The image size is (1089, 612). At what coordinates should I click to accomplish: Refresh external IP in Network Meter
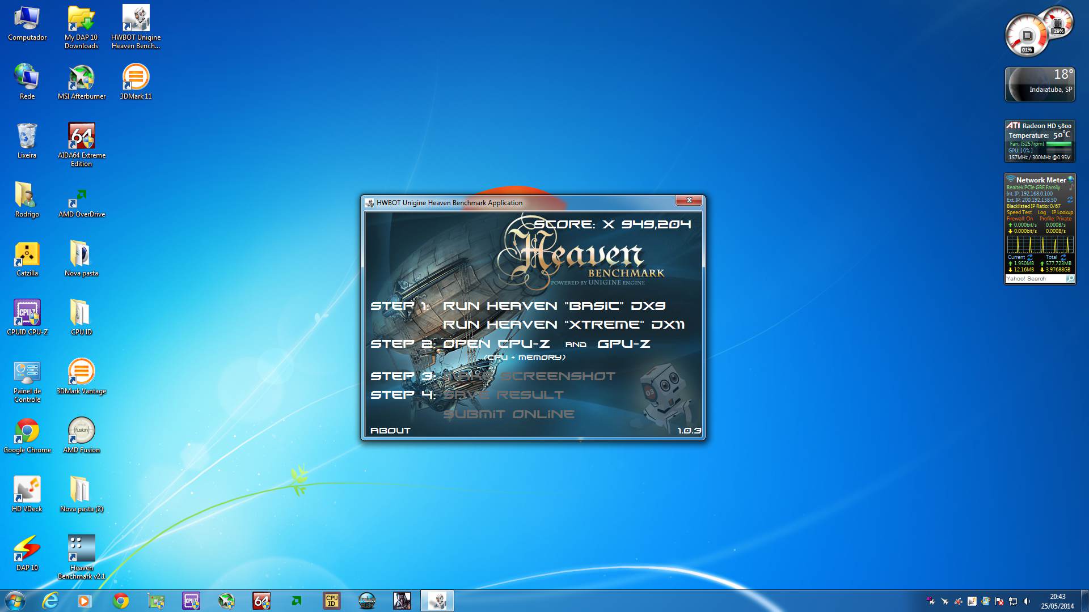[1070, 200]
